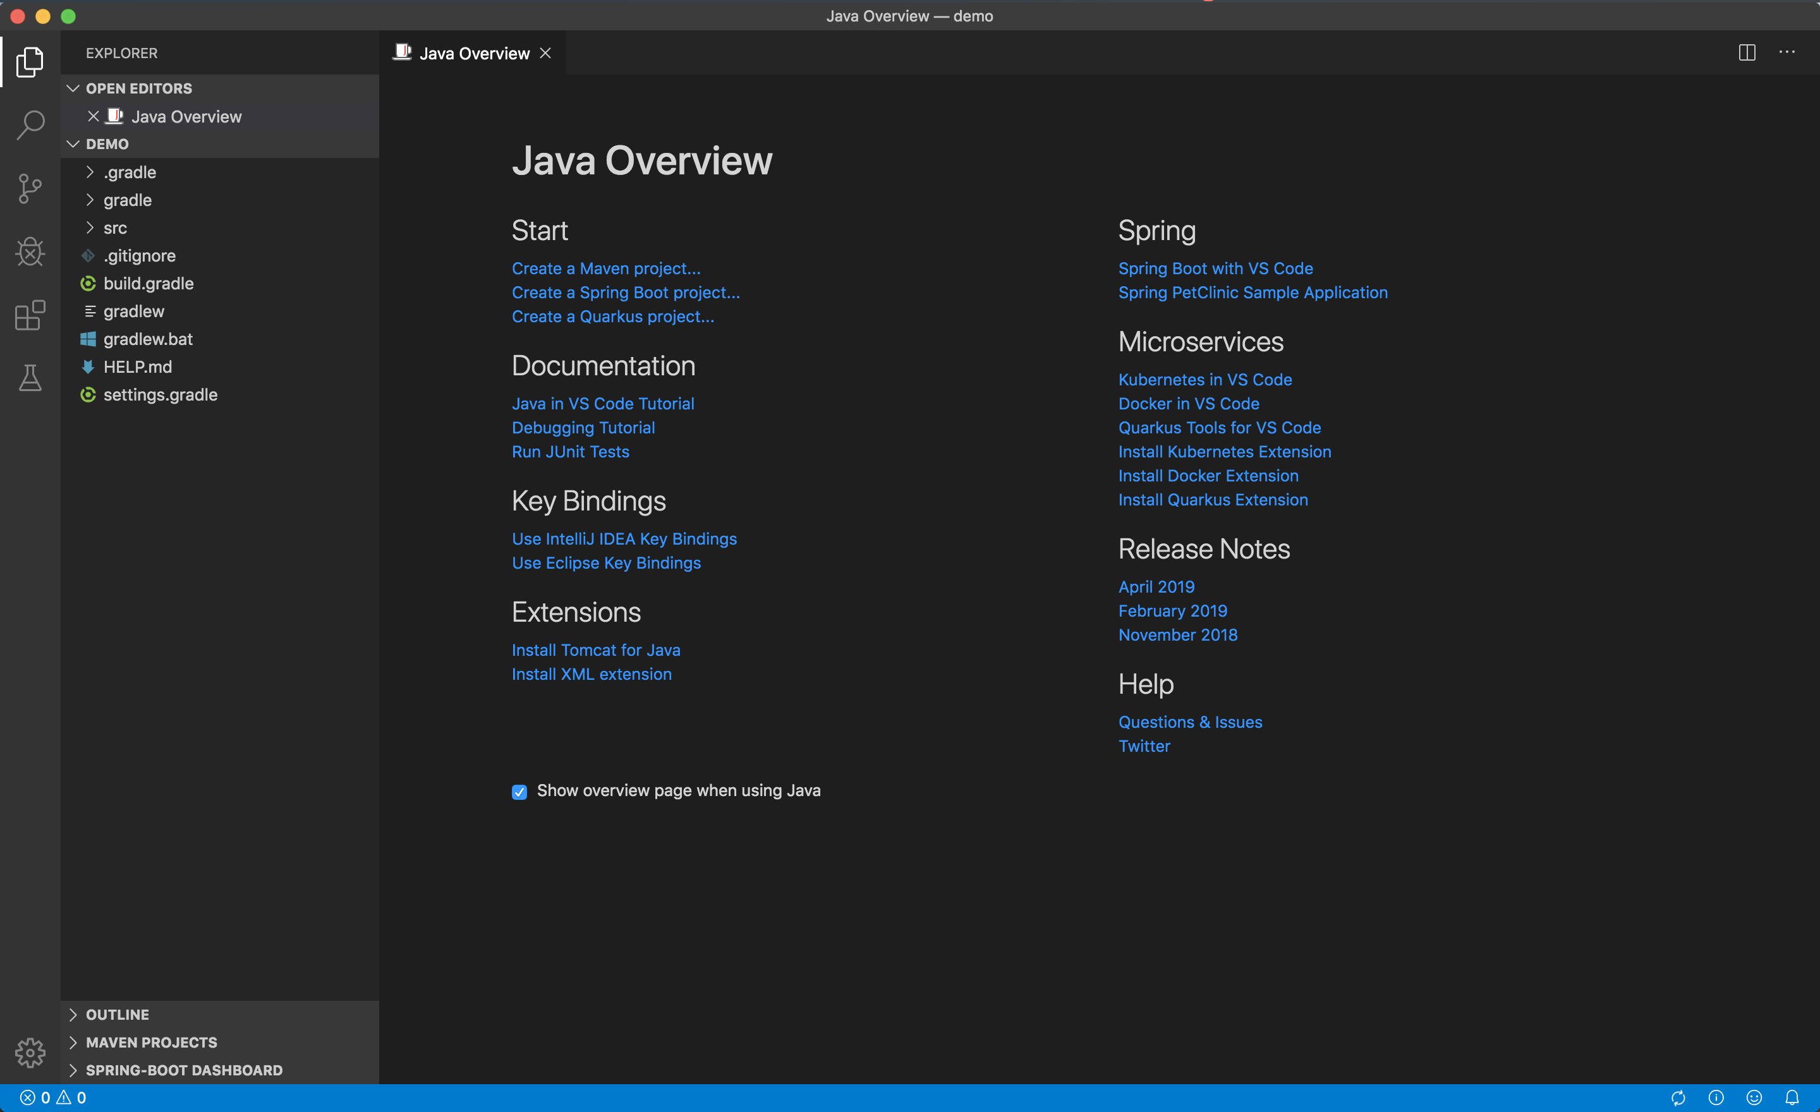
Task: Open the Search view in activity bar
Action: 30,125
